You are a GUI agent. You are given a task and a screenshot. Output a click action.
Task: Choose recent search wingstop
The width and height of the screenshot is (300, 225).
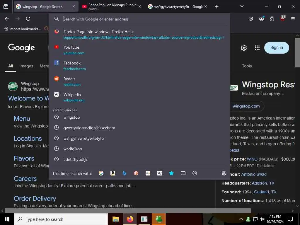click(x=139, y=117)
